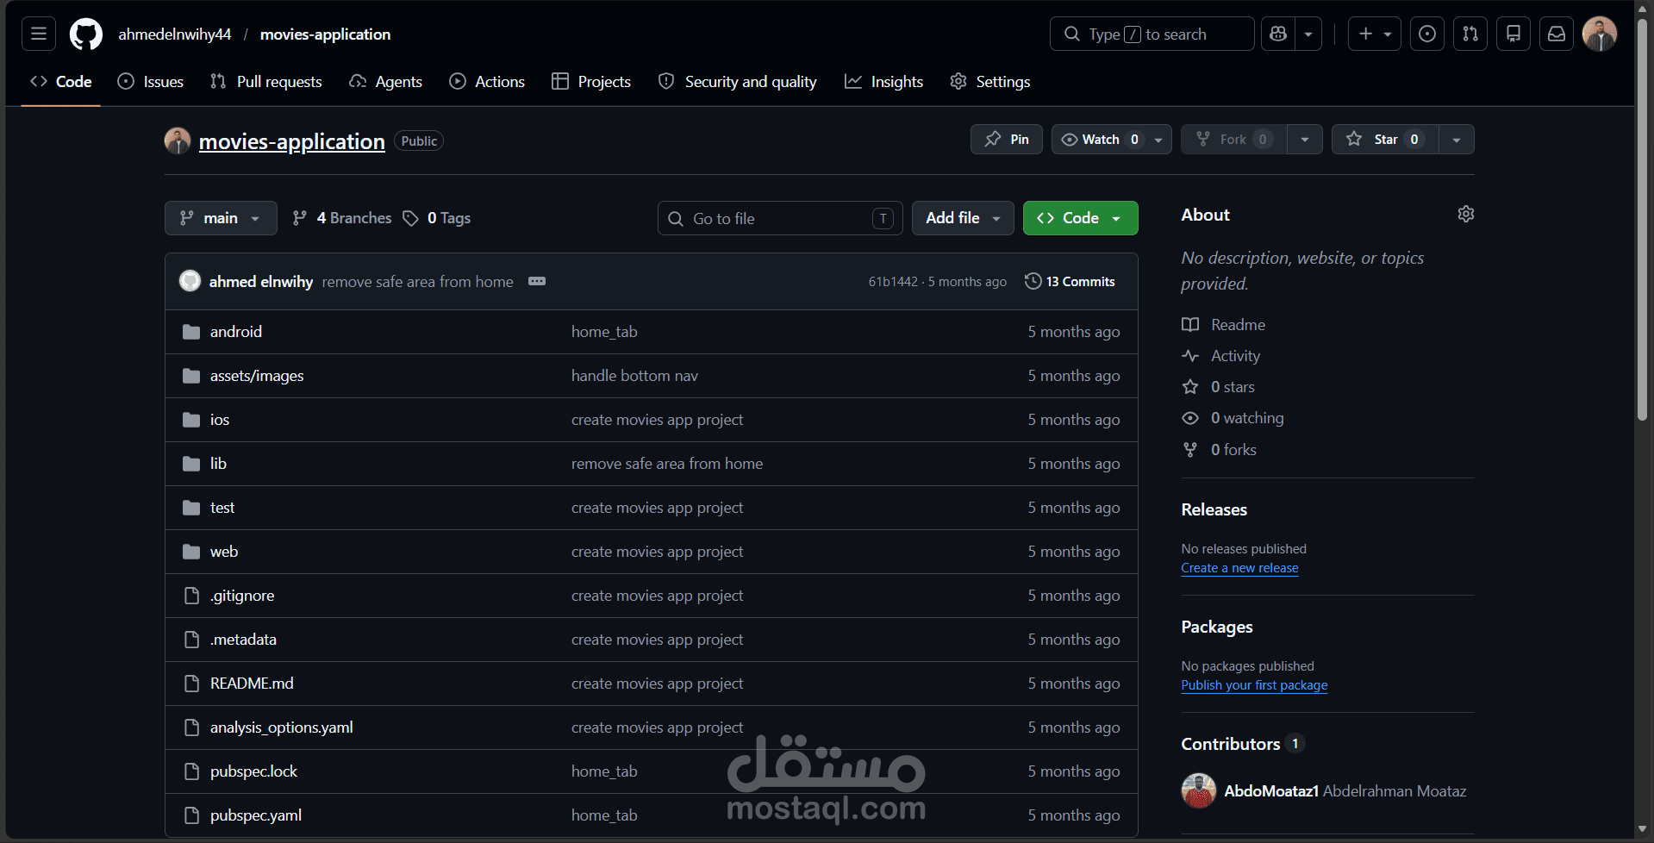Click the 0 watching link
Image resolution: width=1654 pixels, height=843 pixels.
(x=1247, y=418)
